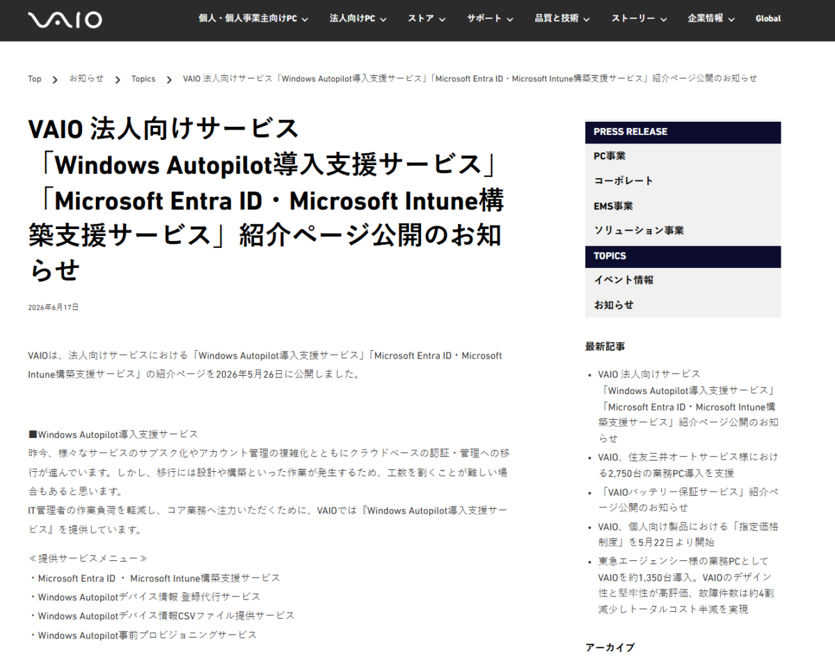Viewport: 835px width, 662px height.
Task: Click the デバイス情報CSVファイル提供サービス line
Action: pos(161,616)
